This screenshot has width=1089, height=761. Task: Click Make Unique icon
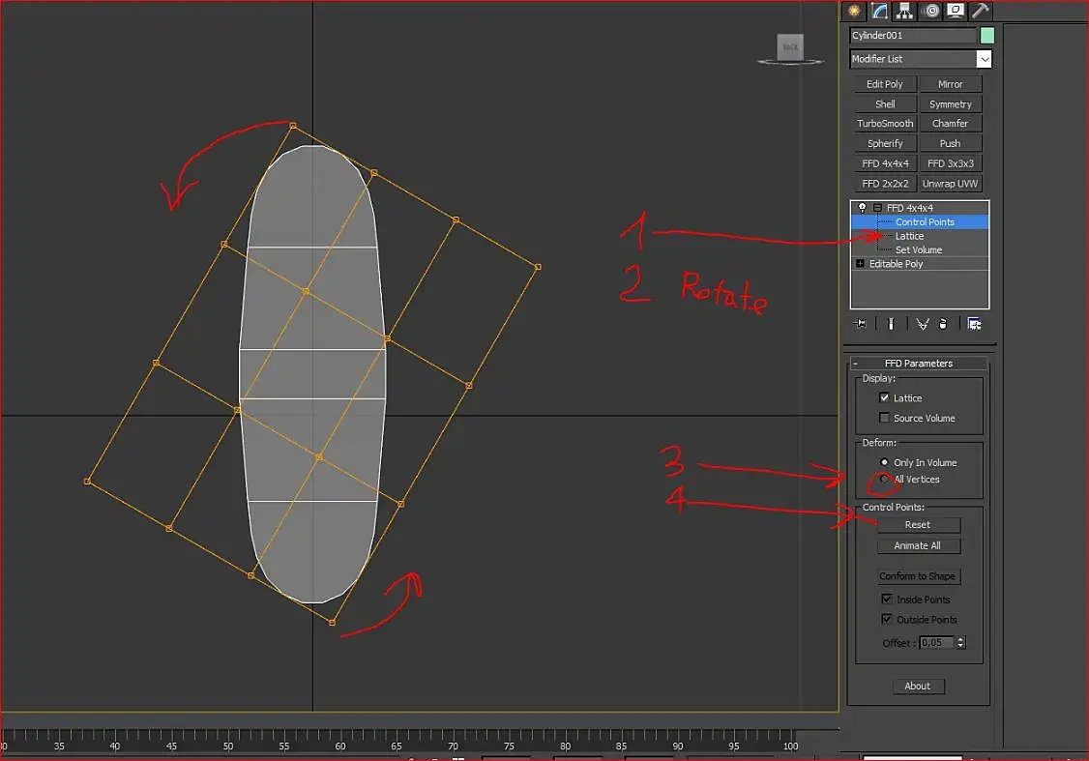pyautogui.click(x=923, y=324)
